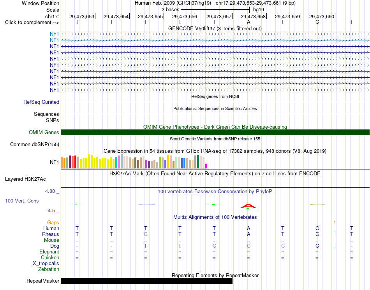Click position label 29,473,654

pyautogui.click(x=116, y=16)
